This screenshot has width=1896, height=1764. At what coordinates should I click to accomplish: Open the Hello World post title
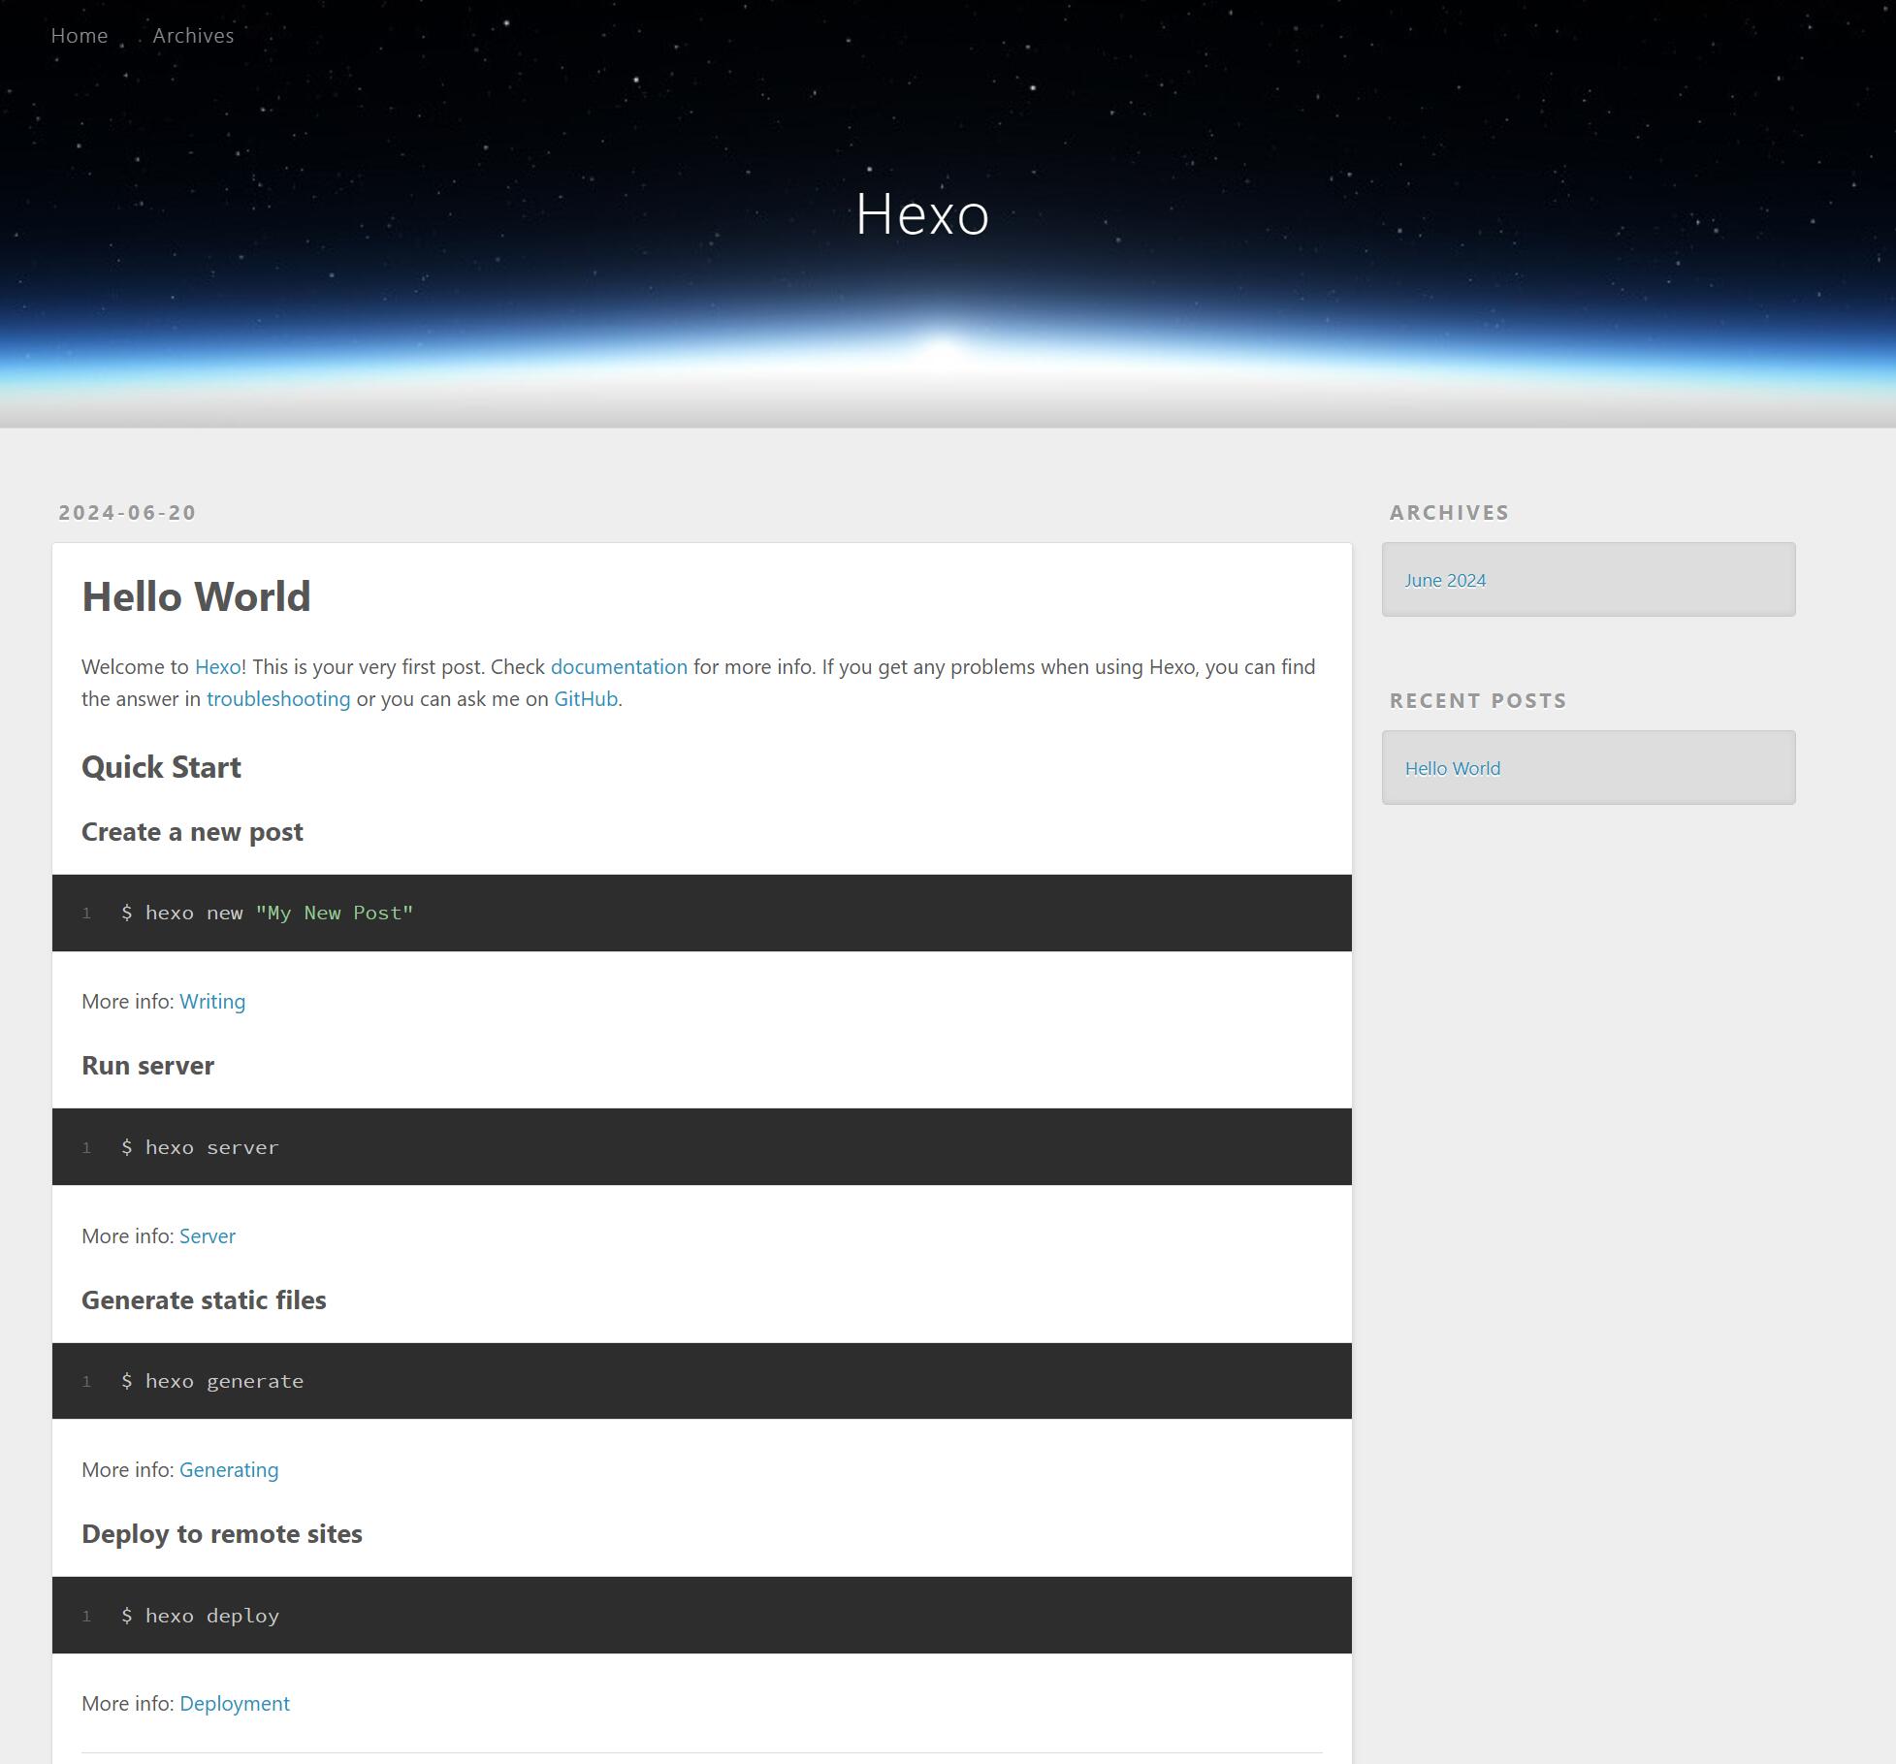click(x=196, y=596)
